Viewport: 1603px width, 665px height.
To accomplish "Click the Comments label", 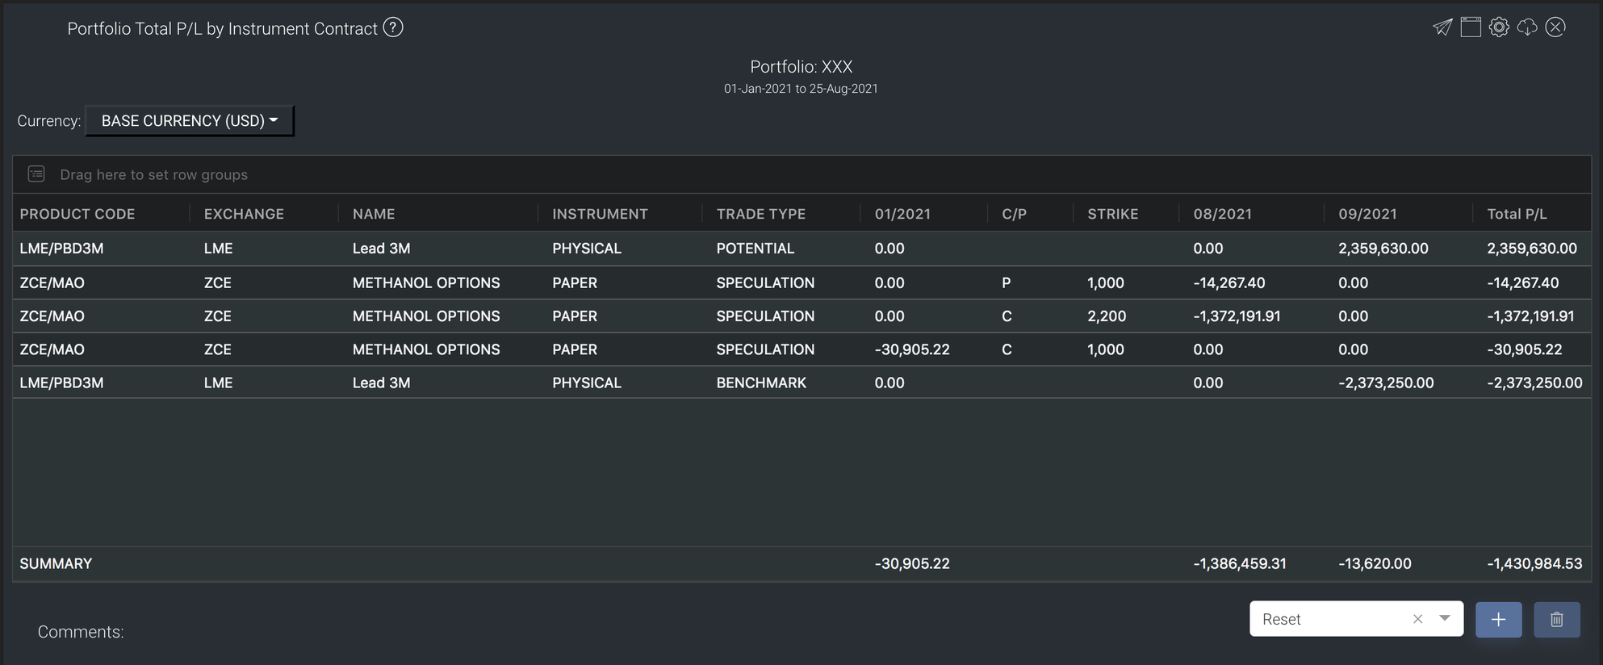I will [81, 632].
